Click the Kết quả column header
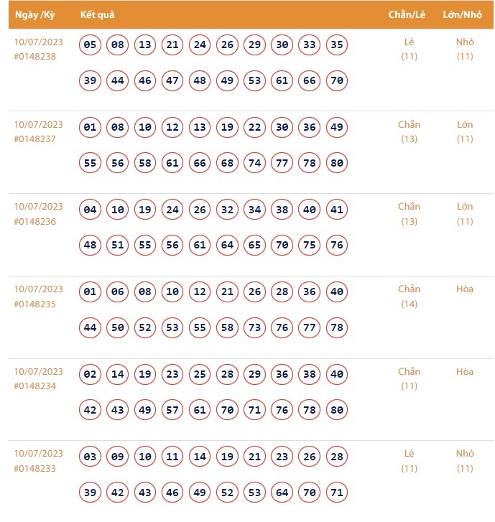This screenshot has height=522, width=495. point(97,14)
